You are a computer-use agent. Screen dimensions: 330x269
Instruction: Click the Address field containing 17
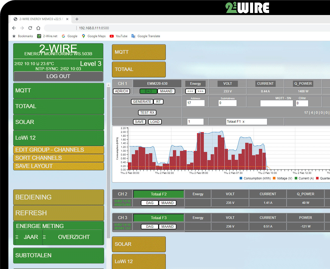coord(195,103)
